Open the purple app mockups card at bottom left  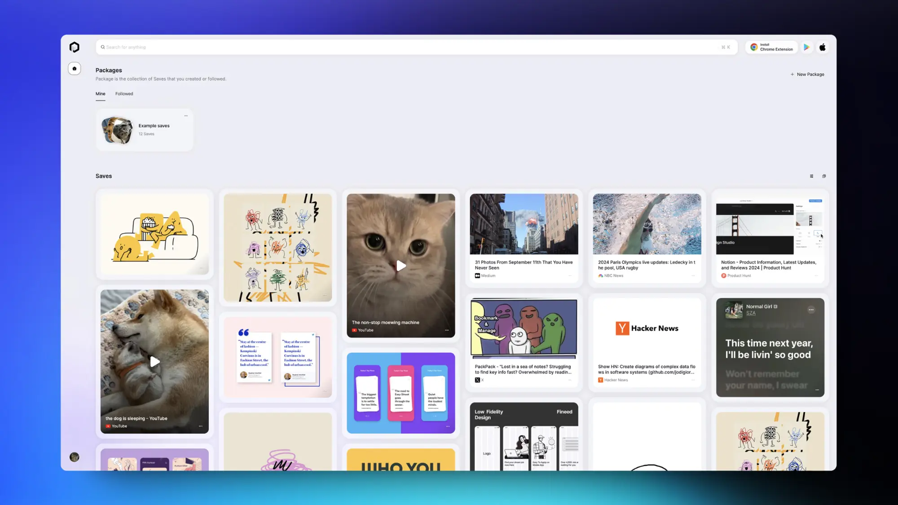(x=154, y=459)
